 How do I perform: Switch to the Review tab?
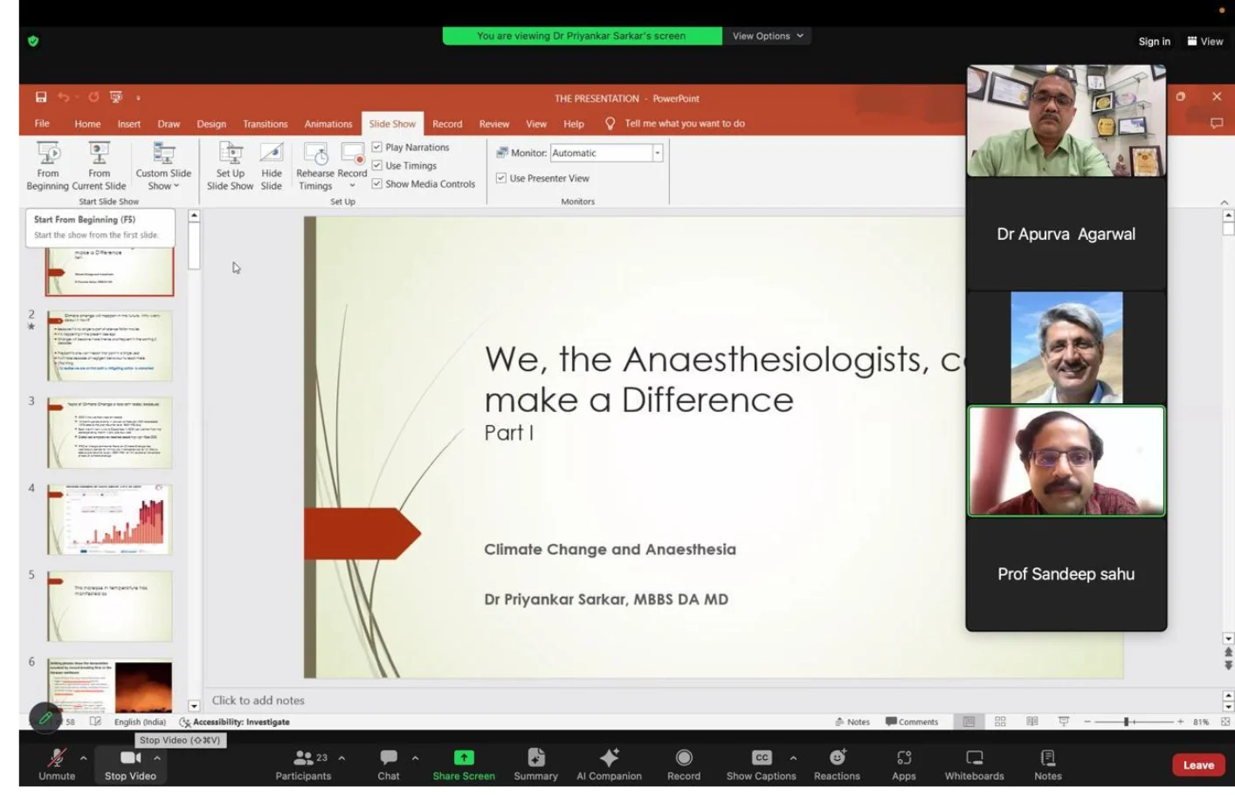click(x=493, y=123)
